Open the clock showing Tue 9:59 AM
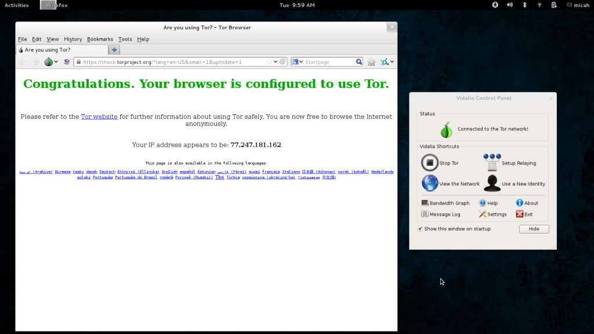 click(297, 5)
